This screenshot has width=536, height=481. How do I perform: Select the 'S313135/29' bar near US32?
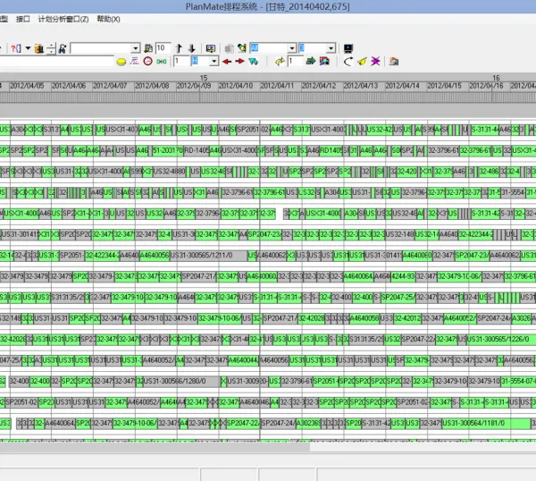click(x=367, y=340)
